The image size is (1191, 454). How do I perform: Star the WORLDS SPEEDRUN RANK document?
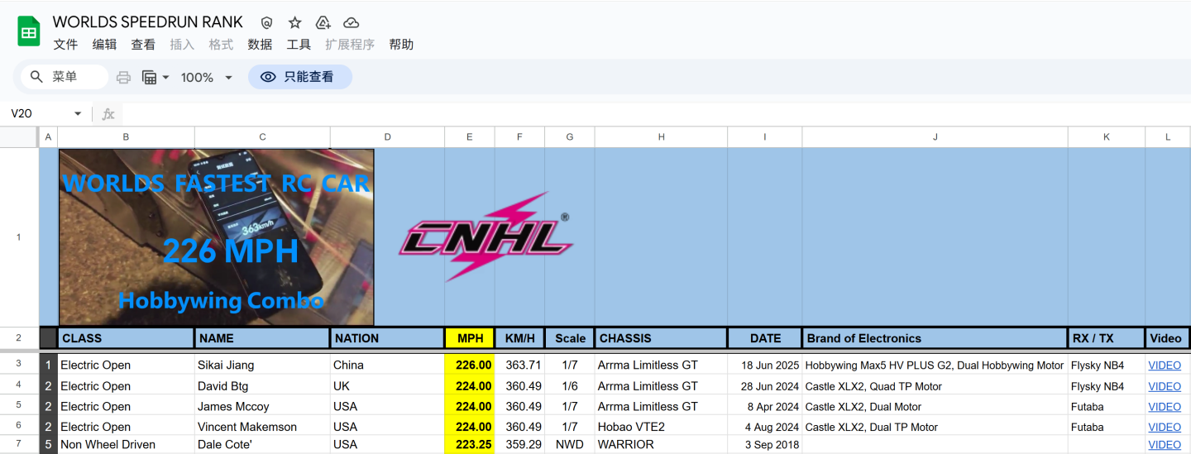pyautogui.click(x=295, y=22)
